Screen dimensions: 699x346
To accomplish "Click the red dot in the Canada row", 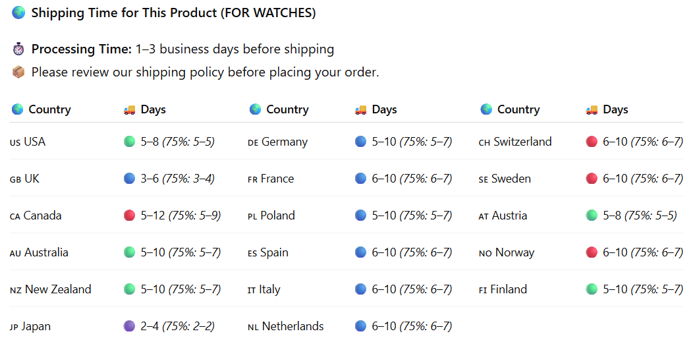I will point(130,215).
